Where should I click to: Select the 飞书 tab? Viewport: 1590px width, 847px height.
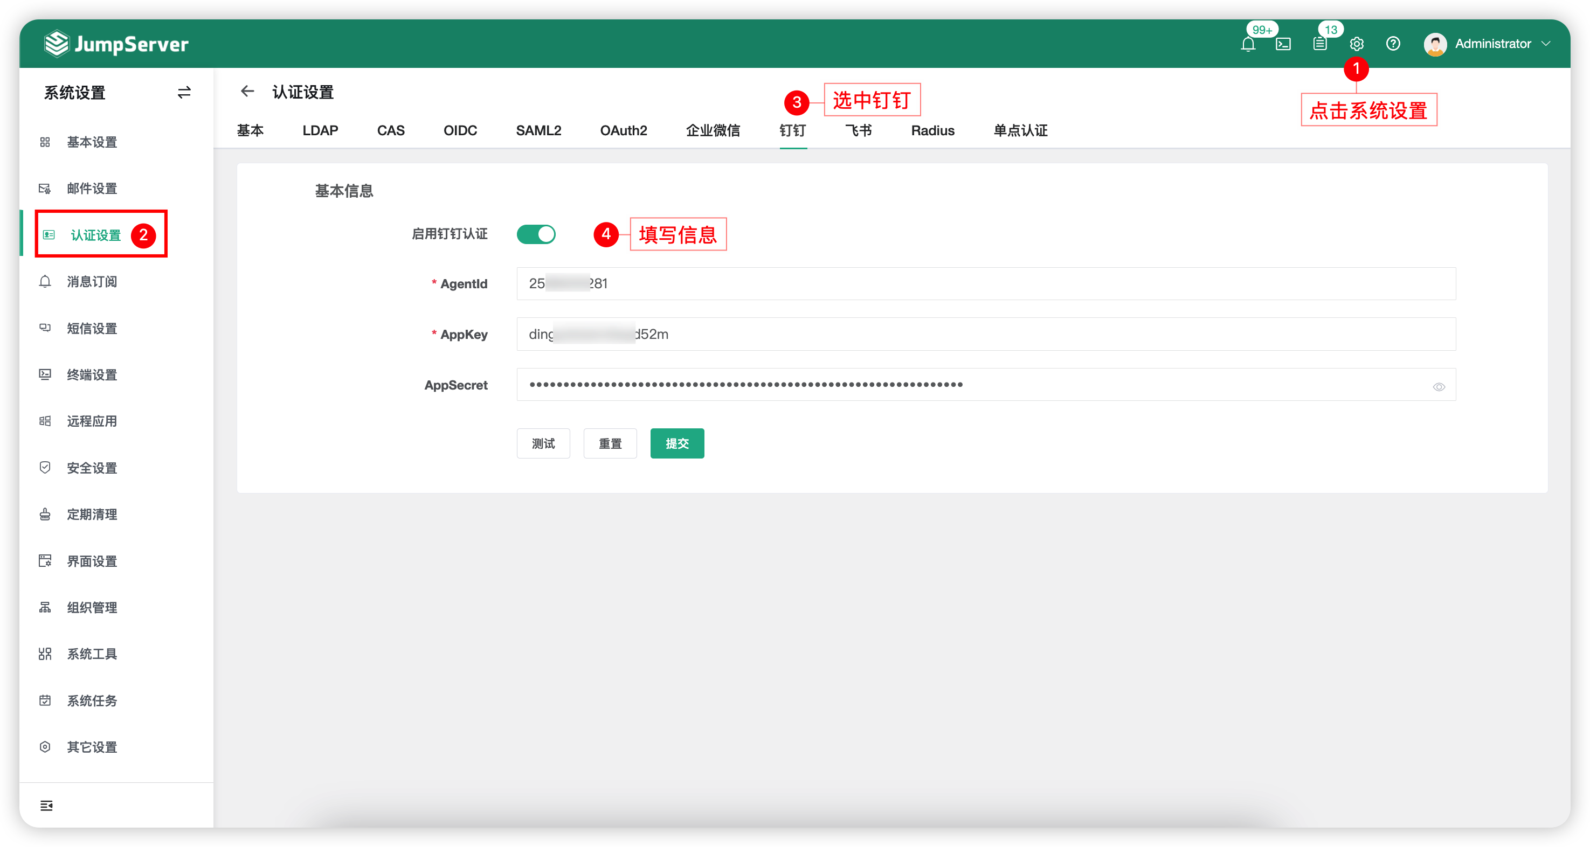tap(858, 131)
